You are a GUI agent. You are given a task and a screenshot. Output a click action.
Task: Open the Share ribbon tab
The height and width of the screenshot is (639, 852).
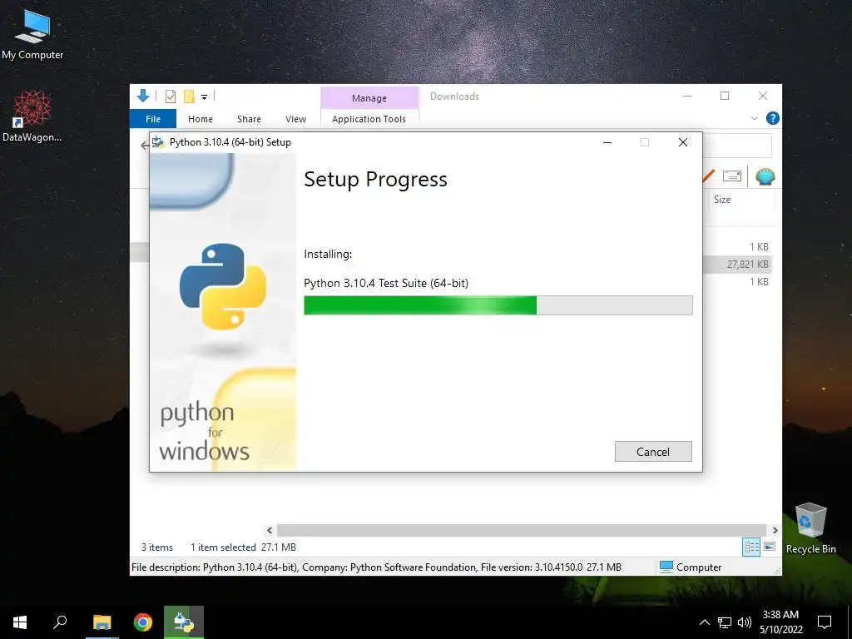(x=249, y=118)
